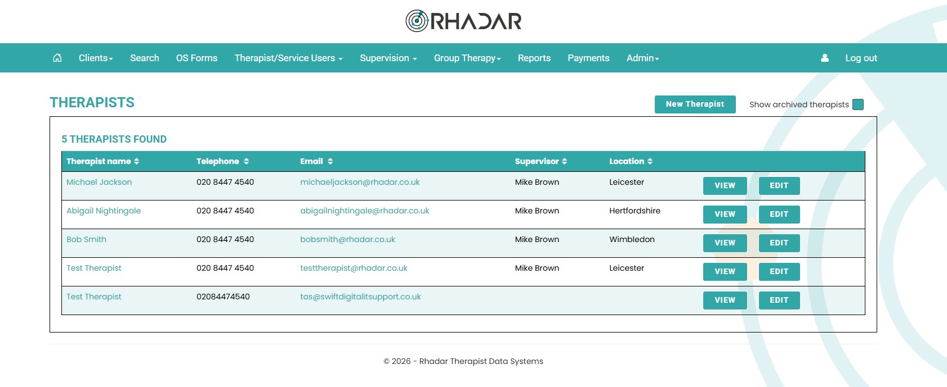Open Bob Smith name link

86,239
